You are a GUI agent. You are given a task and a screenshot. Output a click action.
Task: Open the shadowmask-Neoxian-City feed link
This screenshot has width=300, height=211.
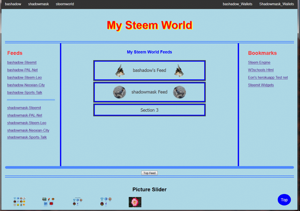(28, 130)
